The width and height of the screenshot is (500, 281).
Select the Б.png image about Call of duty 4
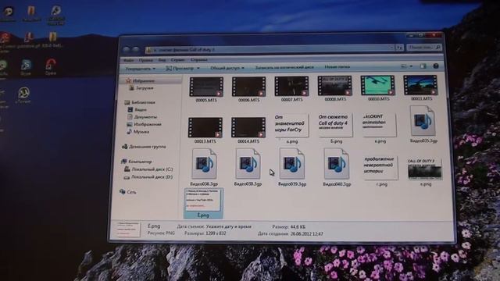point(335,125)
